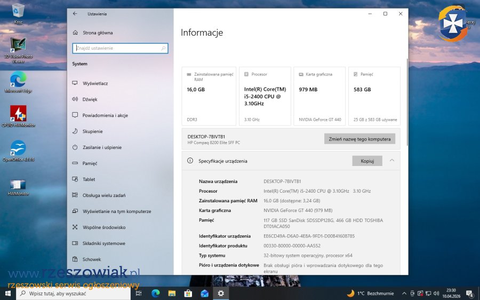Viewport: 480px width, 300px height.
Task: Open Strona główna home page
Action: pyautogui.click(x=97, y=33)
